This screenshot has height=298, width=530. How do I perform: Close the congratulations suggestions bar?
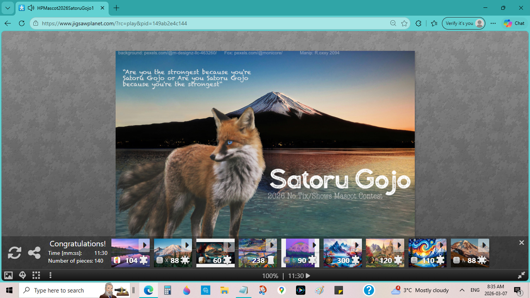[x=521, y=243]
